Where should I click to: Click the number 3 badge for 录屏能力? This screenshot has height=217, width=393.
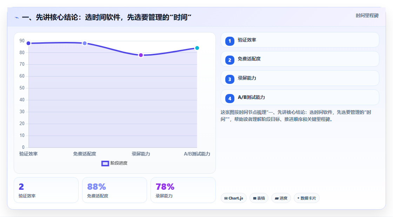click(x=229, y=79)
